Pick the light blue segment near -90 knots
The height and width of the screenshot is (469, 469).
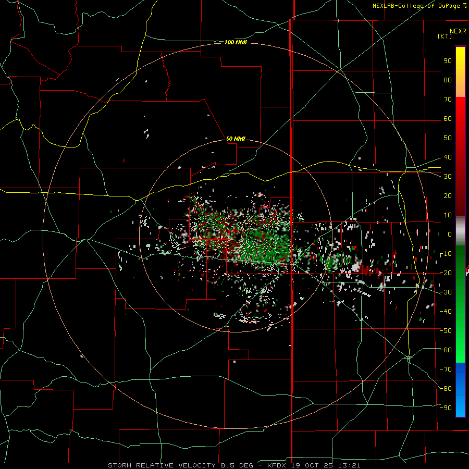pos(460,405)
